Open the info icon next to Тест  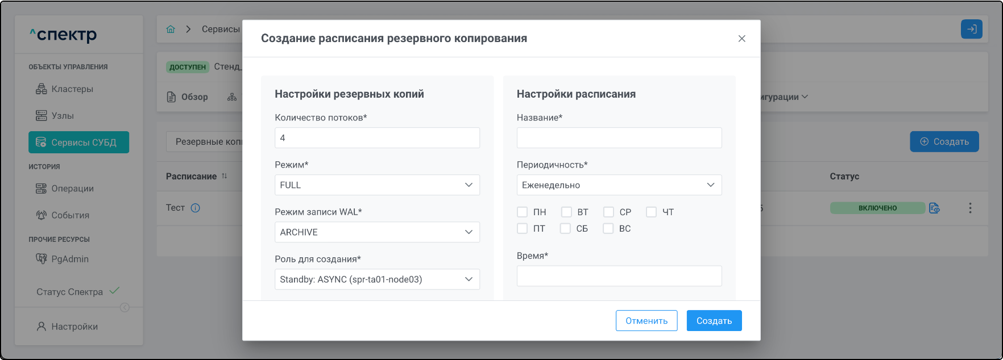coord(195,208)
